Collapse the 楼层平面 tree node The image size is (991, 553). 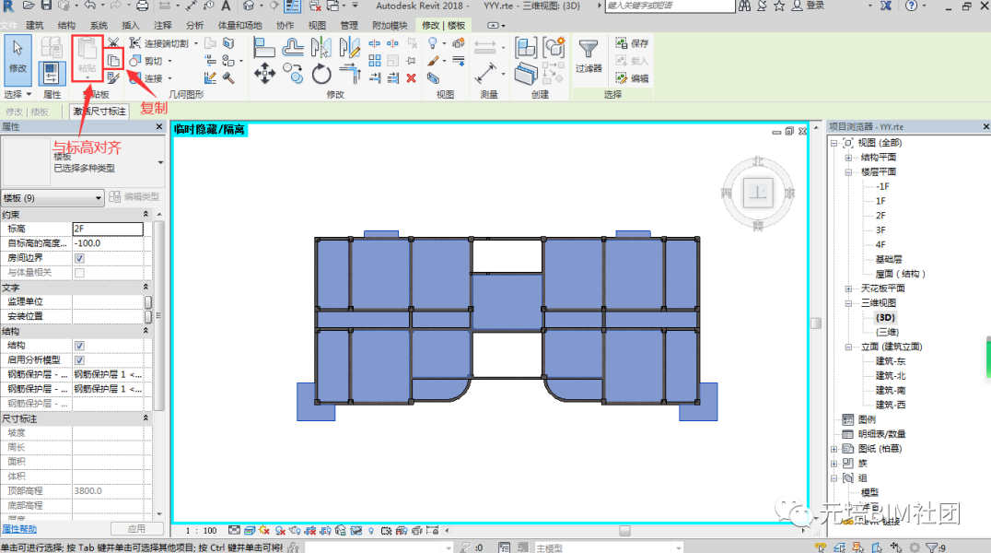point(848,171)
